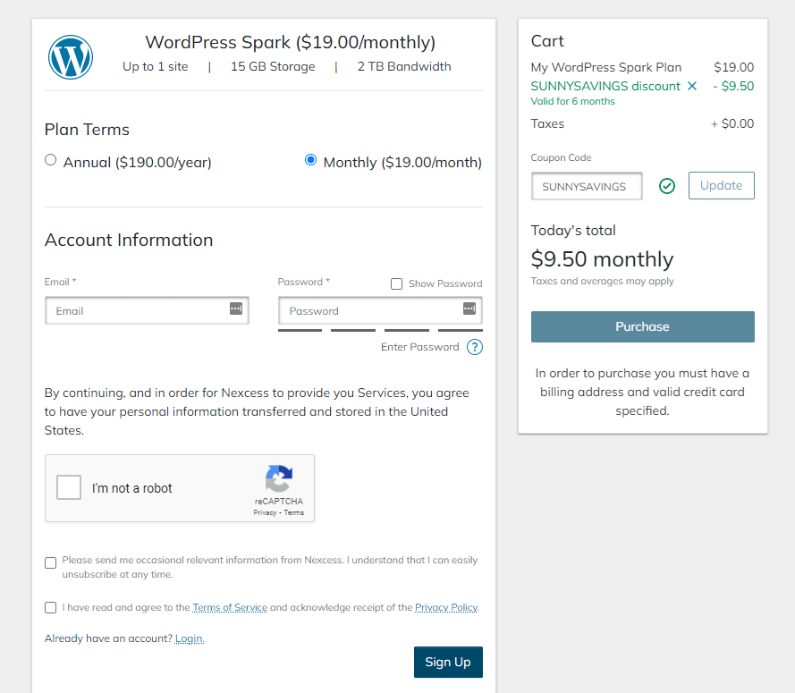Open the reCAPTCHA Privacy link
Screen dimensions: 795x693
click(x=265, y=513)
